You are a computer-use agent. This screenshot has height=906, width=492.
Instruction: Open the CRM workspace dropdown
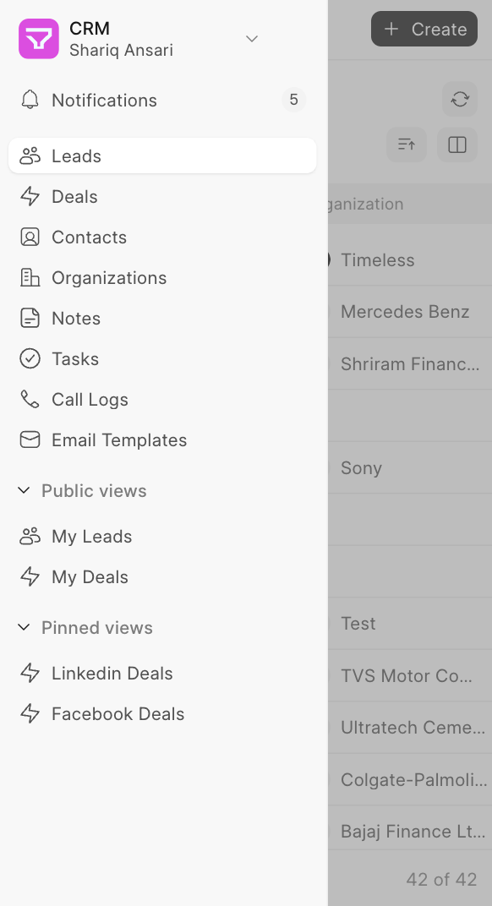(x=251, y=38)
